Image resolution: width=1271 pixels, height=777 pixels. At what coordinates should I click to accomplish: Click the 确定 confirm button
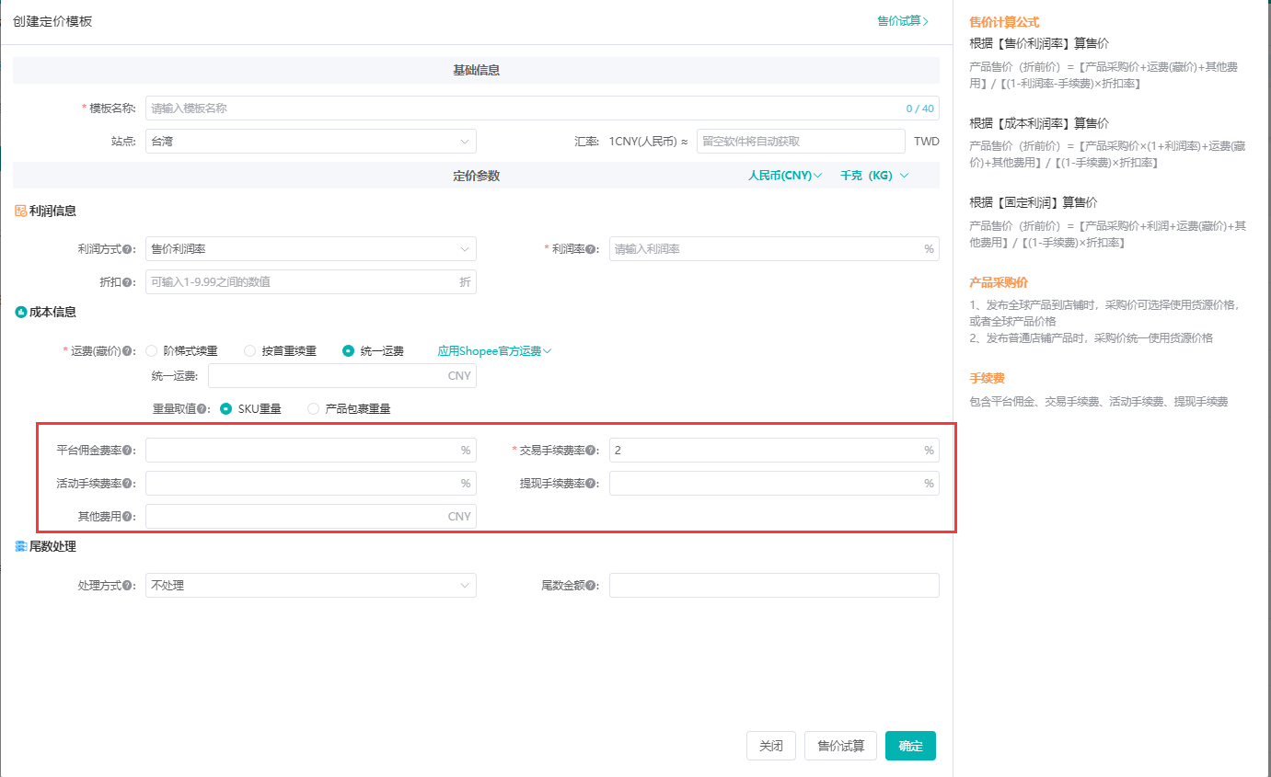click(910, 746)
